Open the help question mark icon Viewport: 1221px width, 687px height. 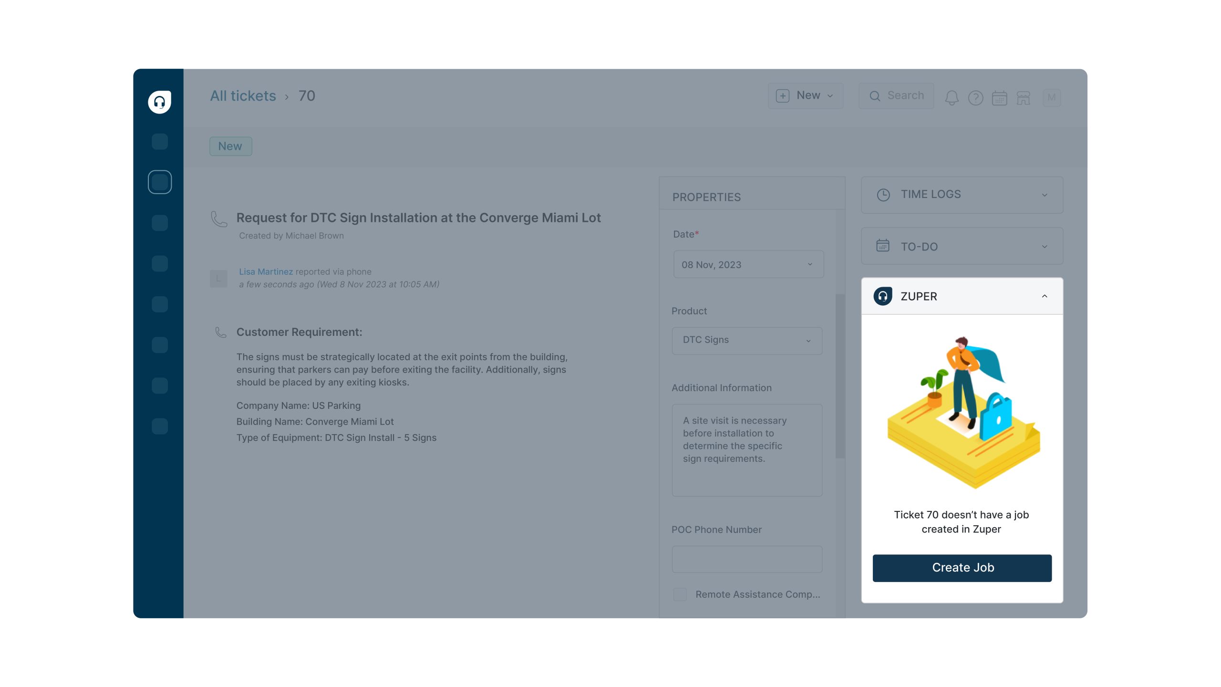(975, 98)
